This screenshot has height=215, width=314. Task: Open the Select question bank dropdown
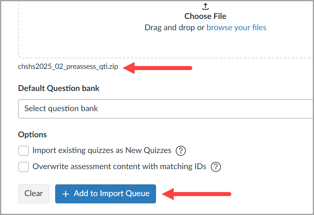(165, 109)
